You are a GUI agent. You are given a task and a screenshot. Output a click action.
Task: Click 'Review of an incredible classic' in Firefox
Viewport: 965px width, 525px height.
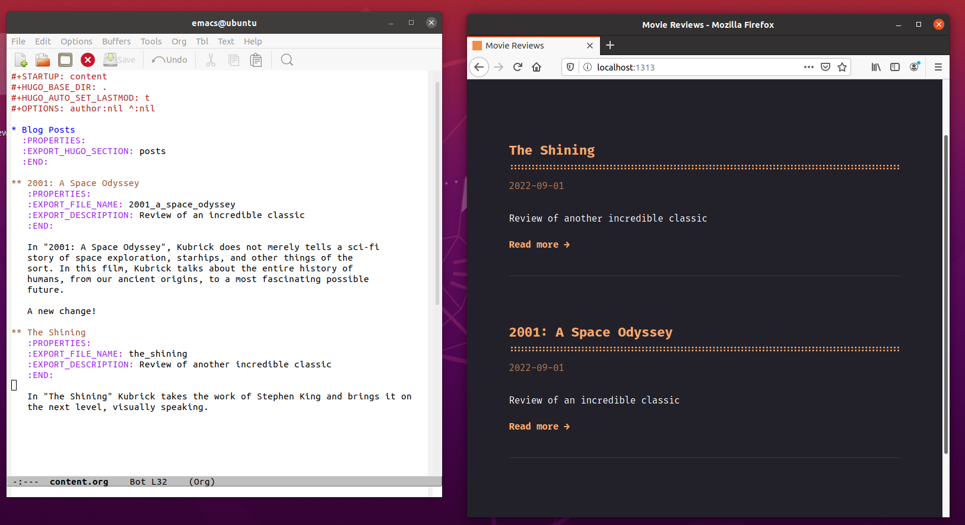coord(594,400)
